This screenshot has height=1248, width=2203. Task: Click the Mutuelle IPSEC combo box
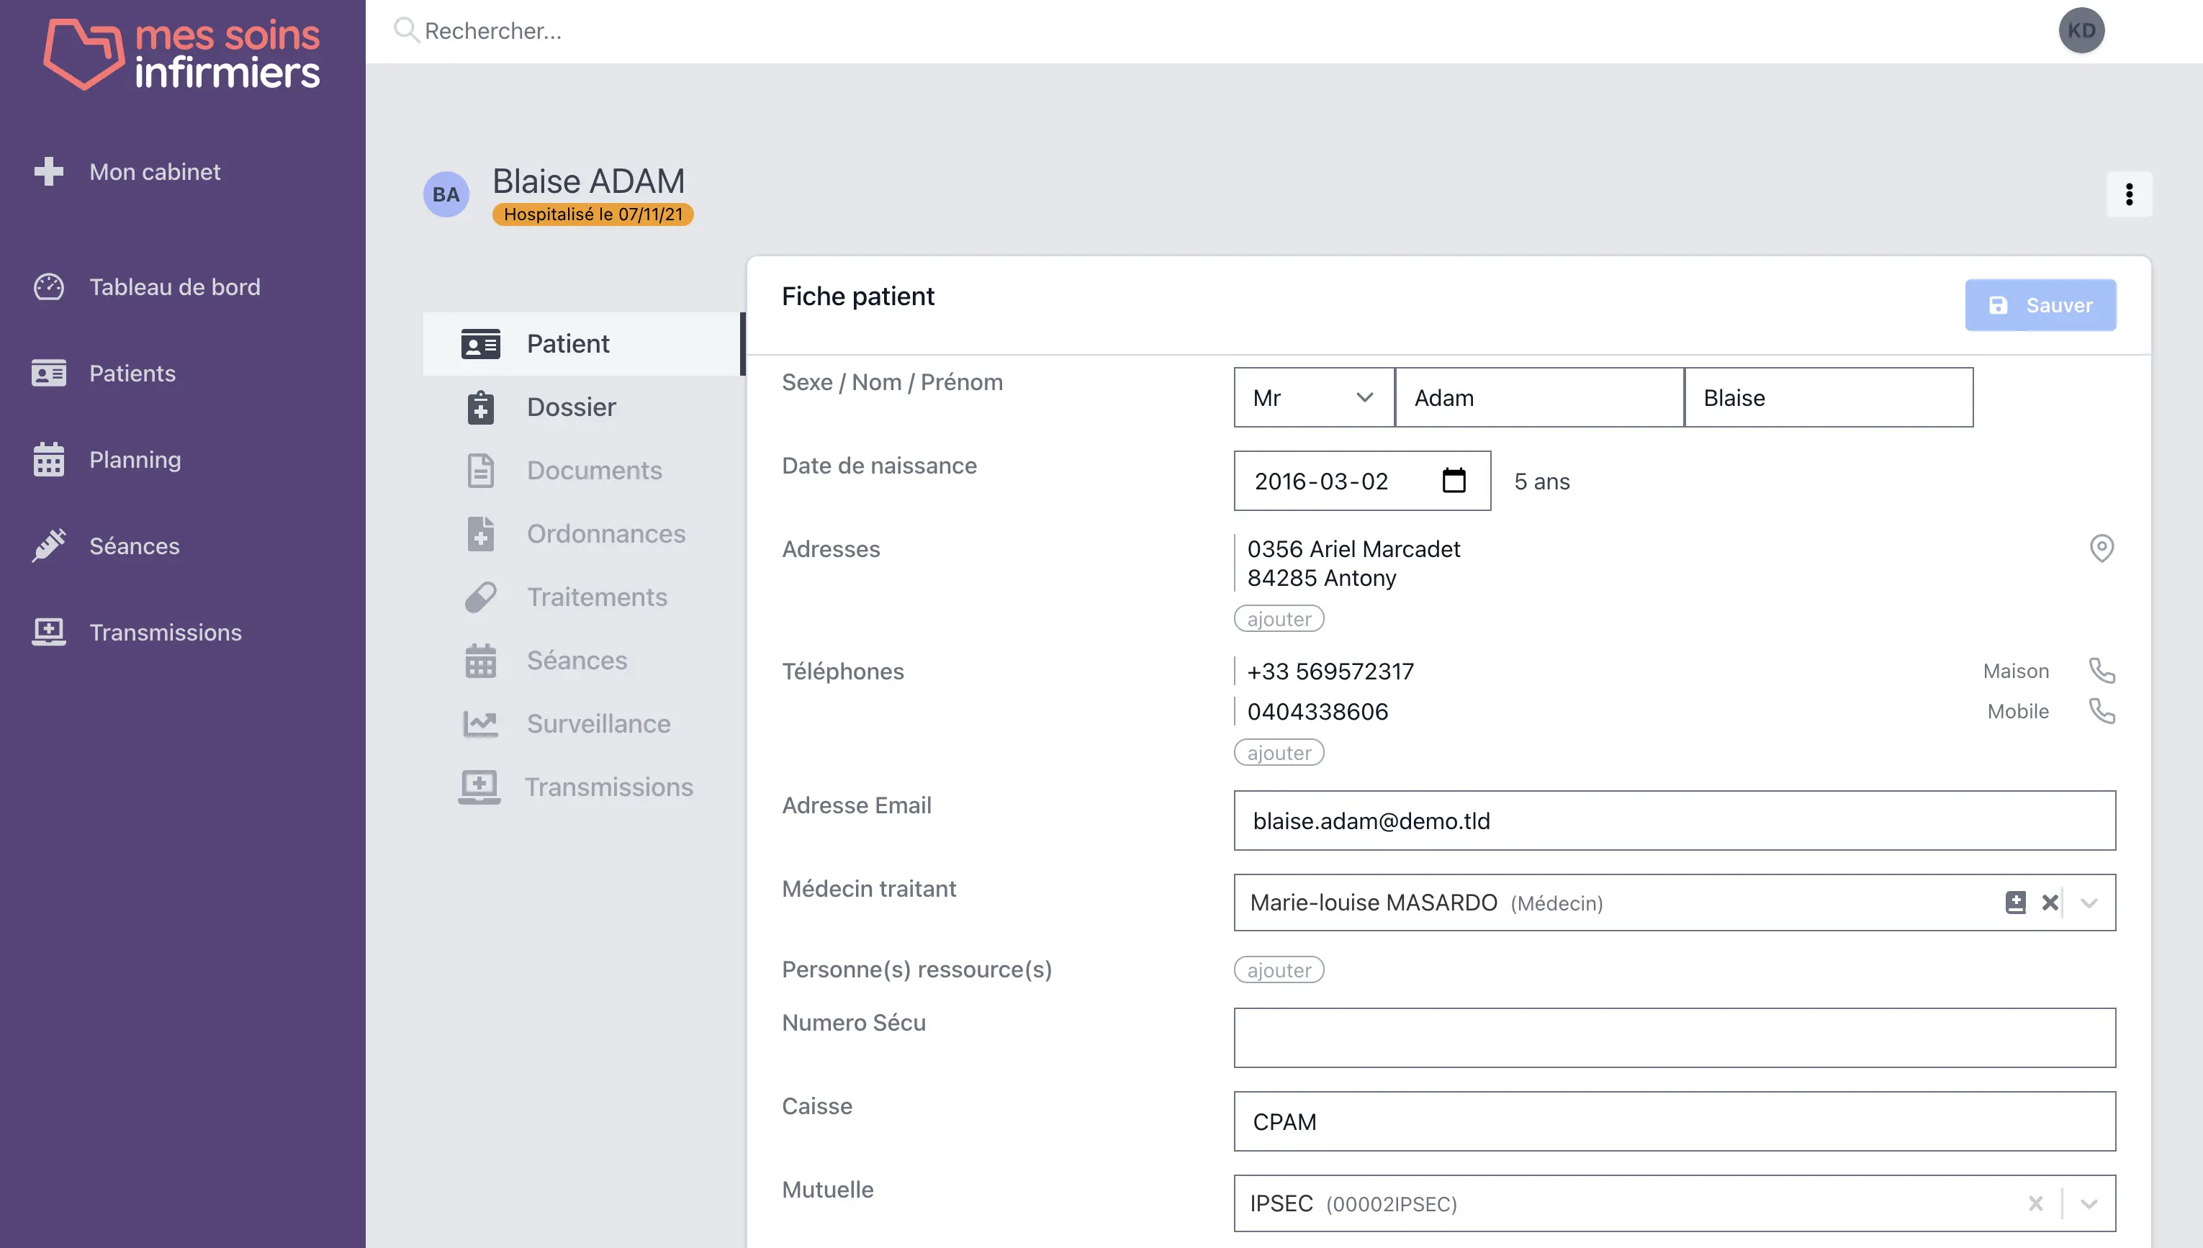1674,1203
